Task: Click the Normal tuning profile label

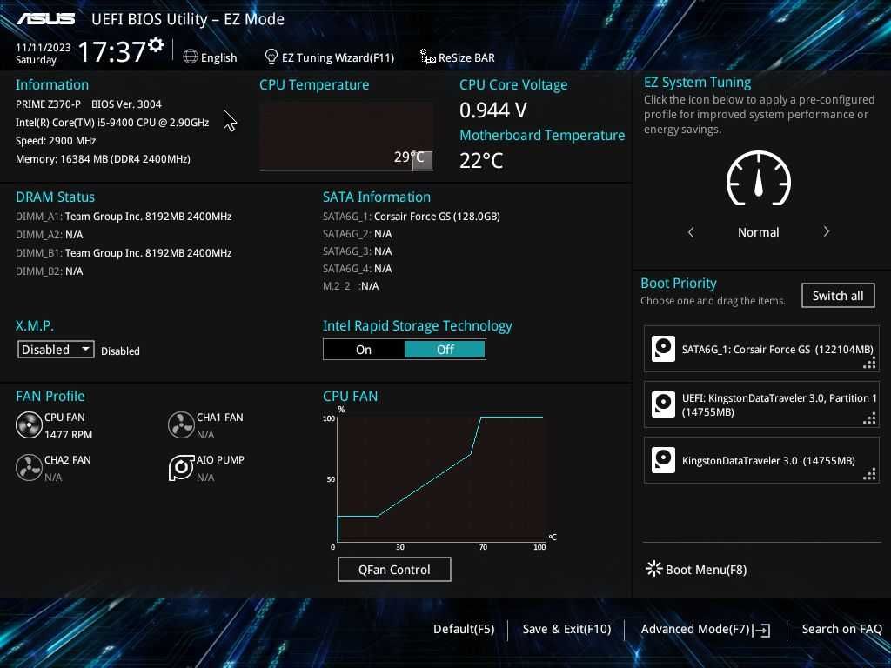Action: pos(758,231)
